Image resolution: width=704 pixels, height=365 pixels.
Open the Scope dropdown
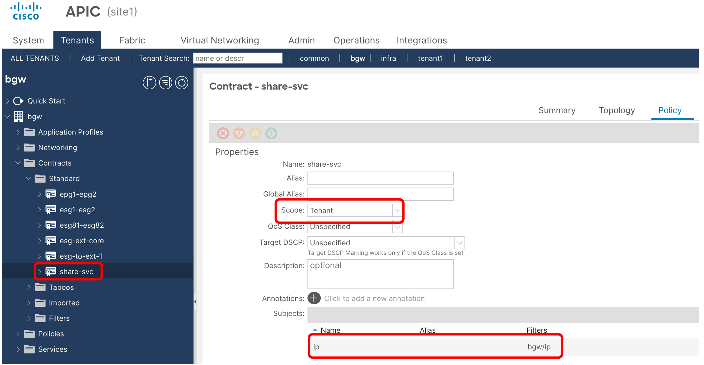point(397,210)
